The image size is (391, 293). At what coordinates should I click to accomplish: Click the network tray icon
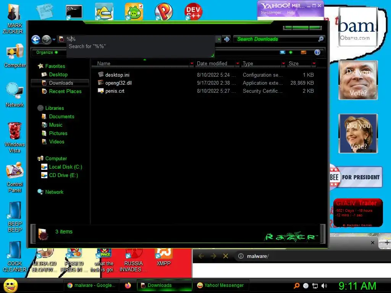pyautogui.click(x=315, y=286)
